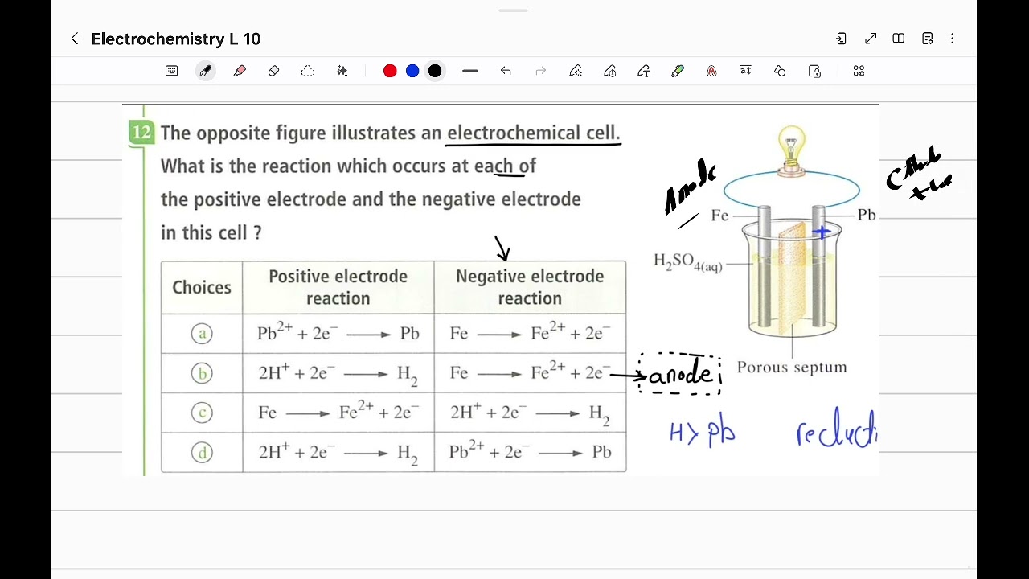
Task: Select answer choice b circle
Action: (x=202, y=373)
